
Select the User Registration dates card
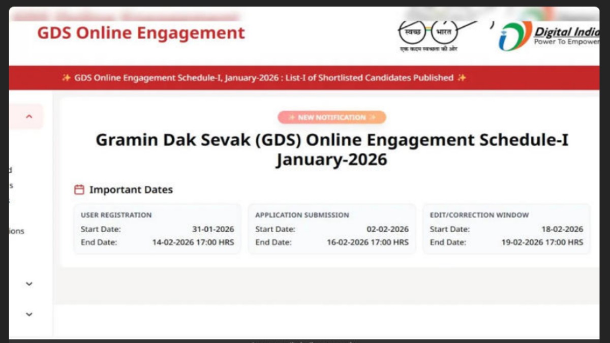(157, 229)
